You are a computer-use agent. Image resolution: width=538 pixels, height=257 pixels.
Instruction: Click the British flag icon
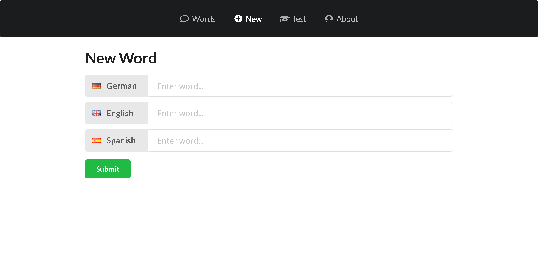(96, 113)
